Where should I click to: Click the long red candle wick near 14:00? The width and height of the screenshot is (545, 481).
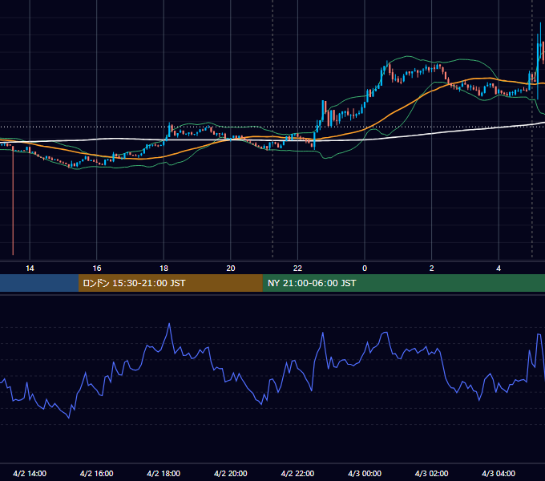13,201
